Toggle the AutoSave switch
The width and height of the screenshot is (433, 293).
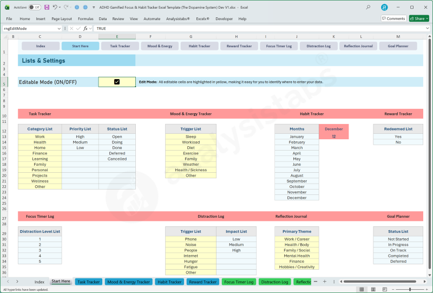pyautogui.click(x=35, y=8)
